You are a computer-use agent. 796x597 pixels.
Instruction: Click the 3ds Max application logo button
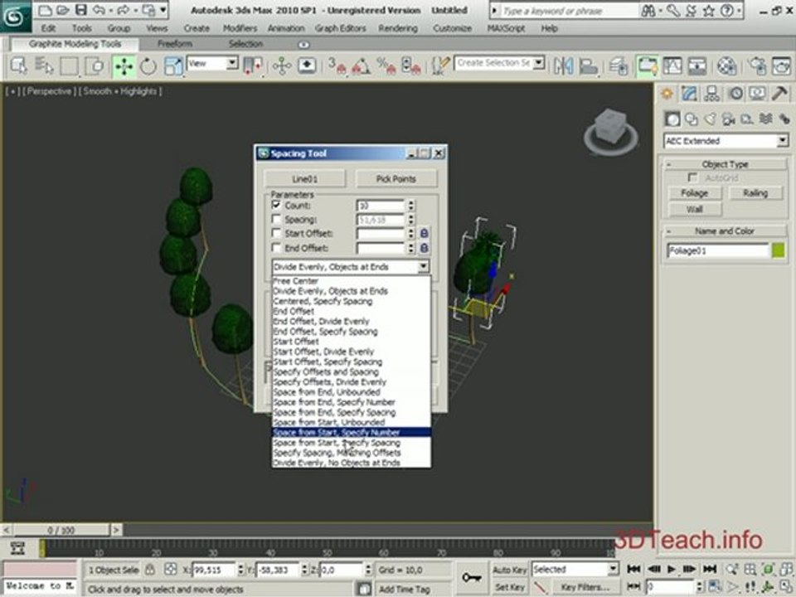[15, 17]
